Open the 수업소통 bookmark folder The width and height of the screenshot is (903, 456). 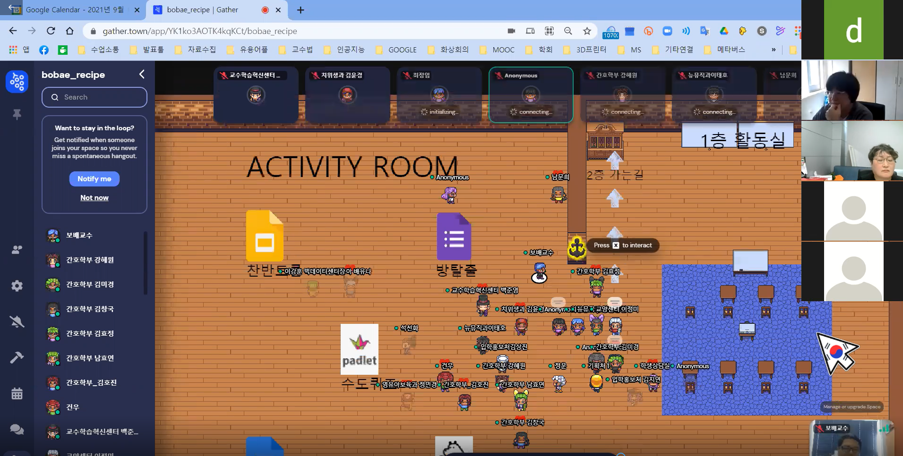[x=98, y=50]
